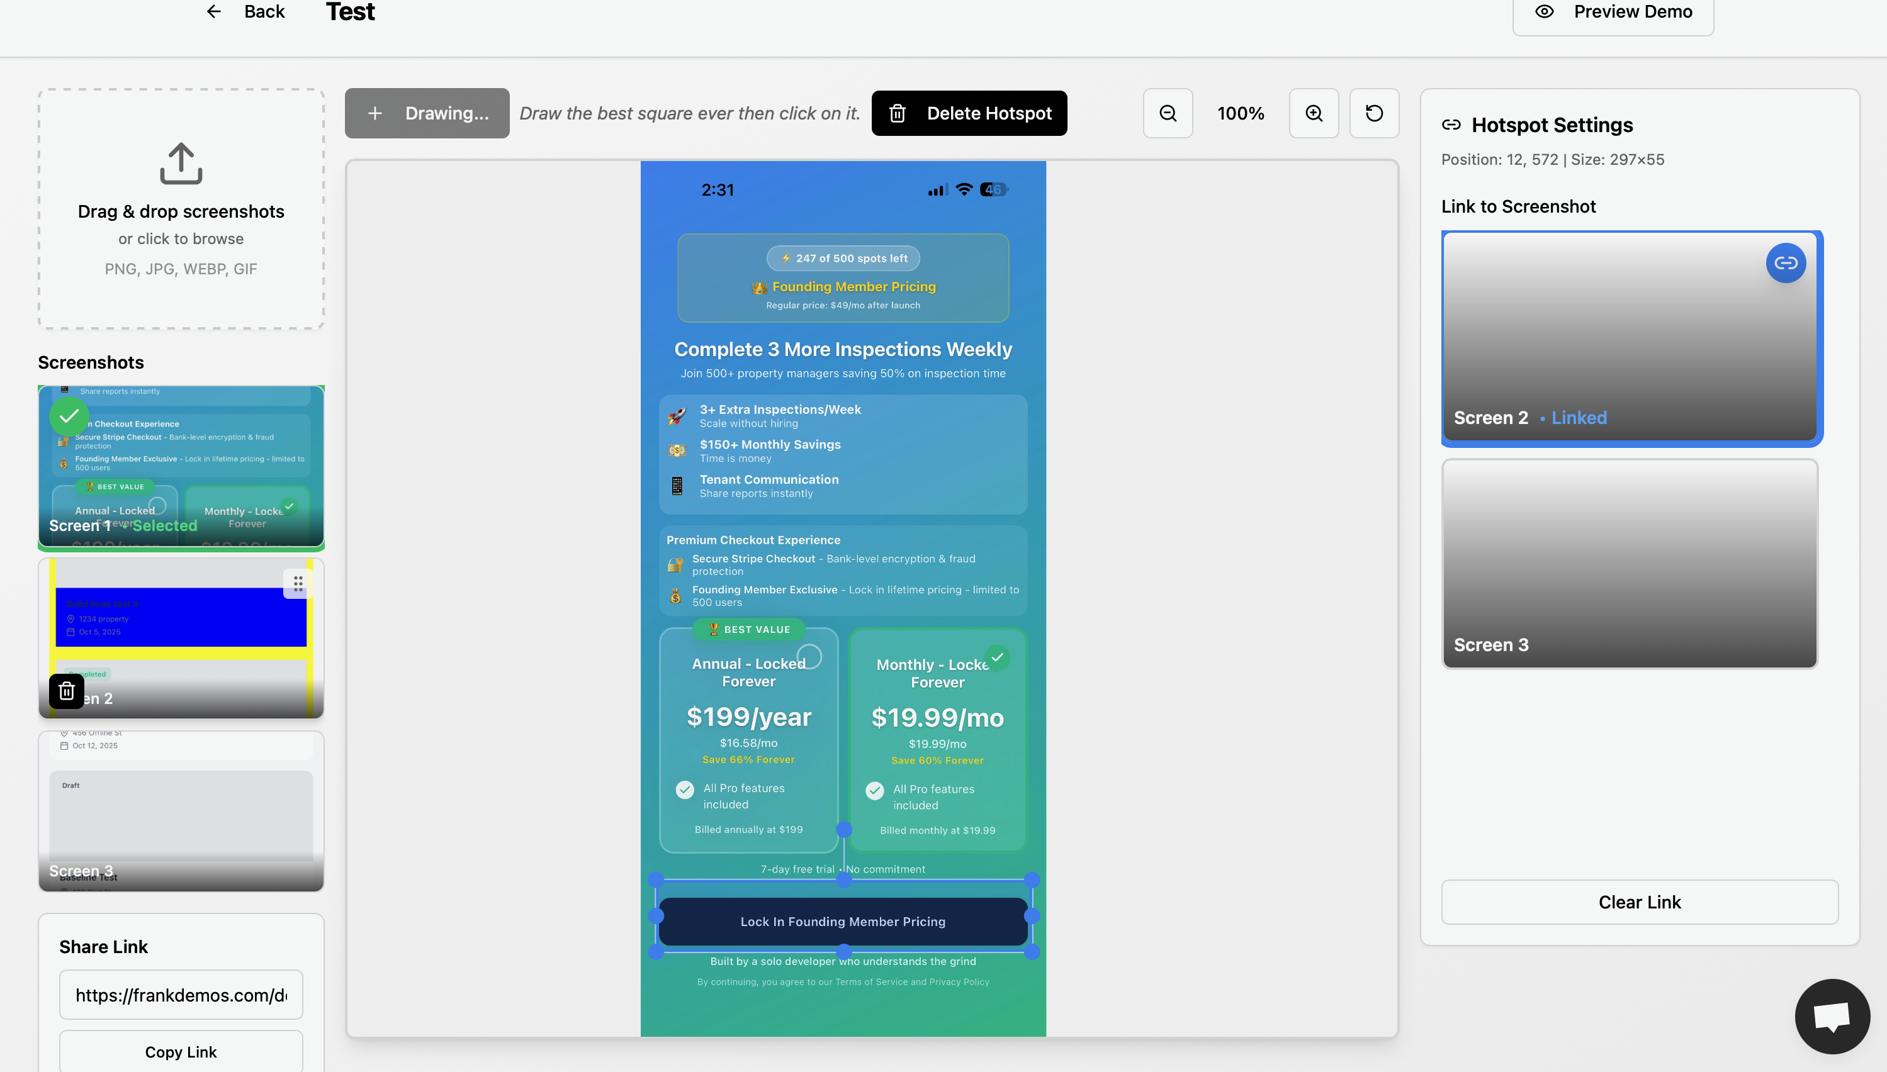This screenshot has height=1072, width=1887.
Task: Reset the canvas zoom with the circular arrow
Action: click(1373, 113)
